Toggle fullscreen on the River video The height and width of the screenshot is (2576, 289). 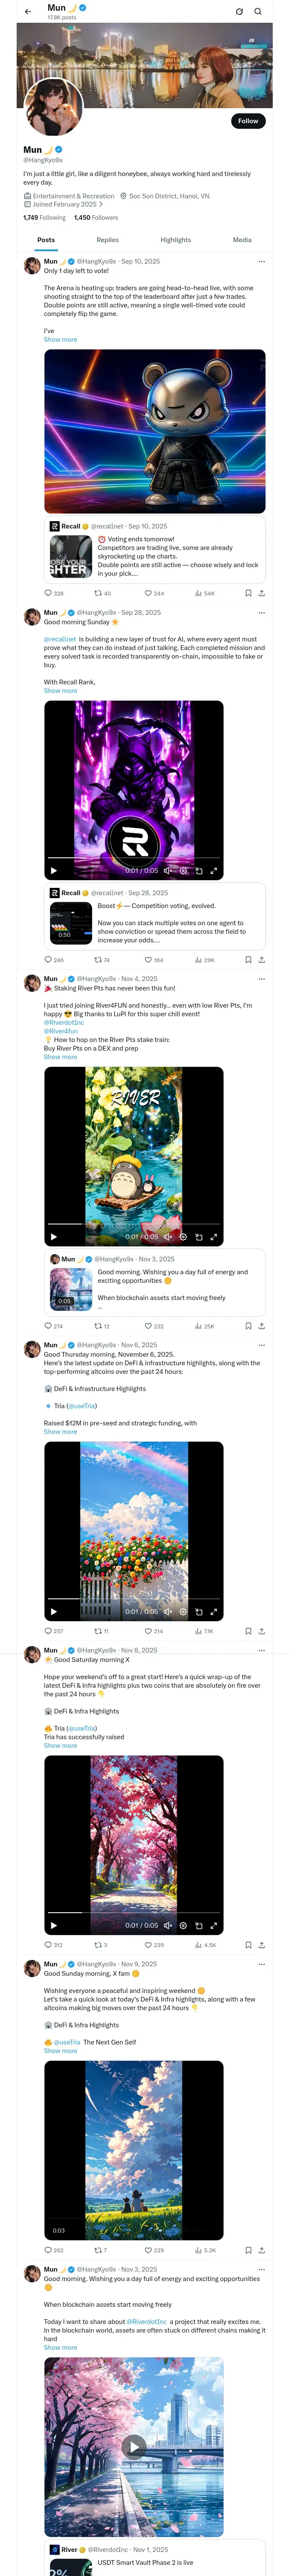click(213, 1237)
